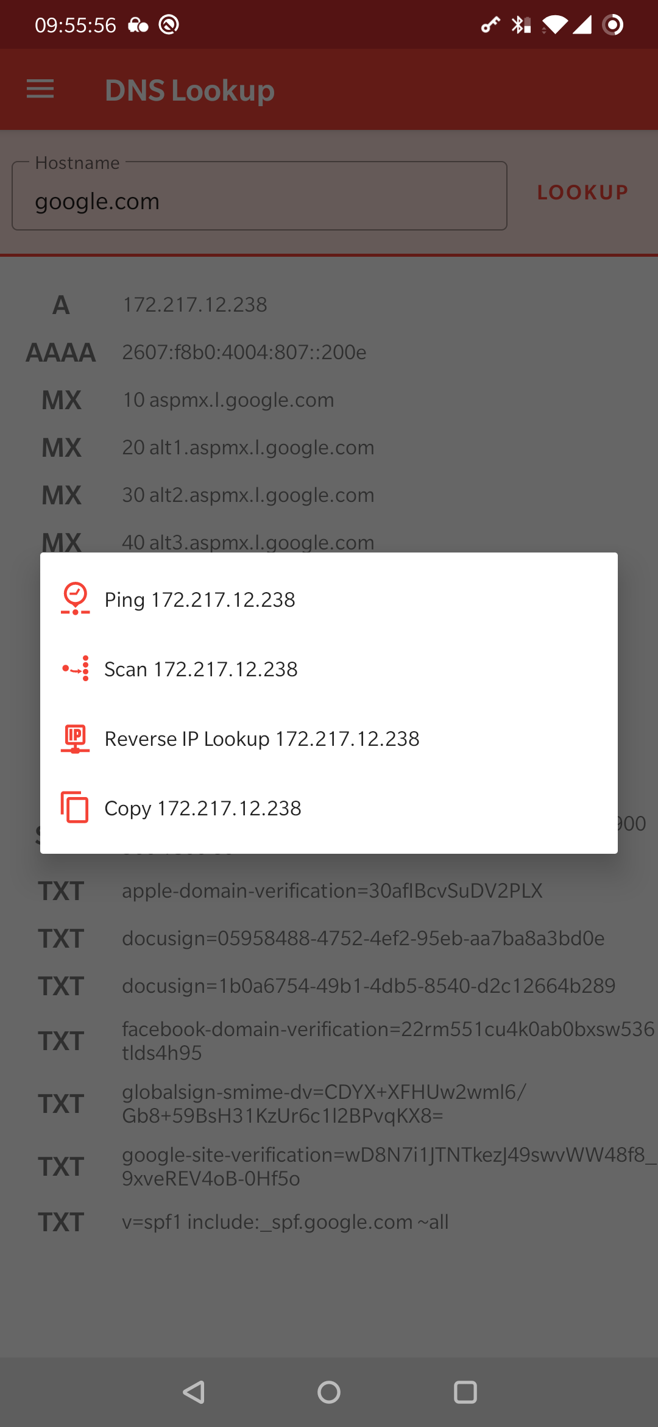The width and height of the screenshot is (658, 1427).
Task: Tap the SPF TXT record row
Action: point(285,1222)
